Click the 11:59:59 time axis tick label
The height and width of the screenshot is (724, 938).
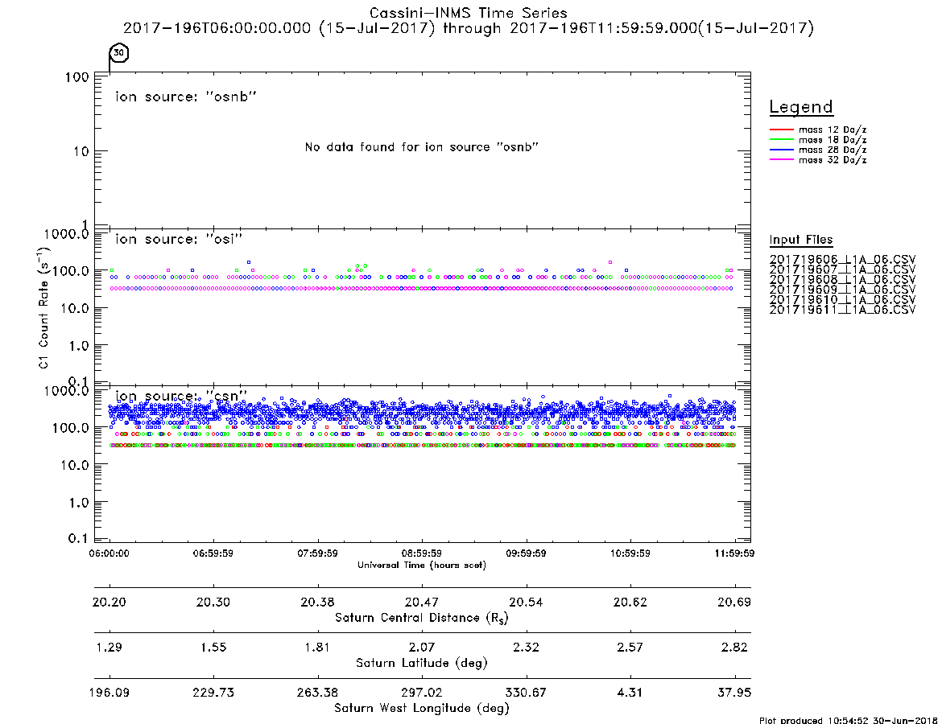(x=734, y=553)
